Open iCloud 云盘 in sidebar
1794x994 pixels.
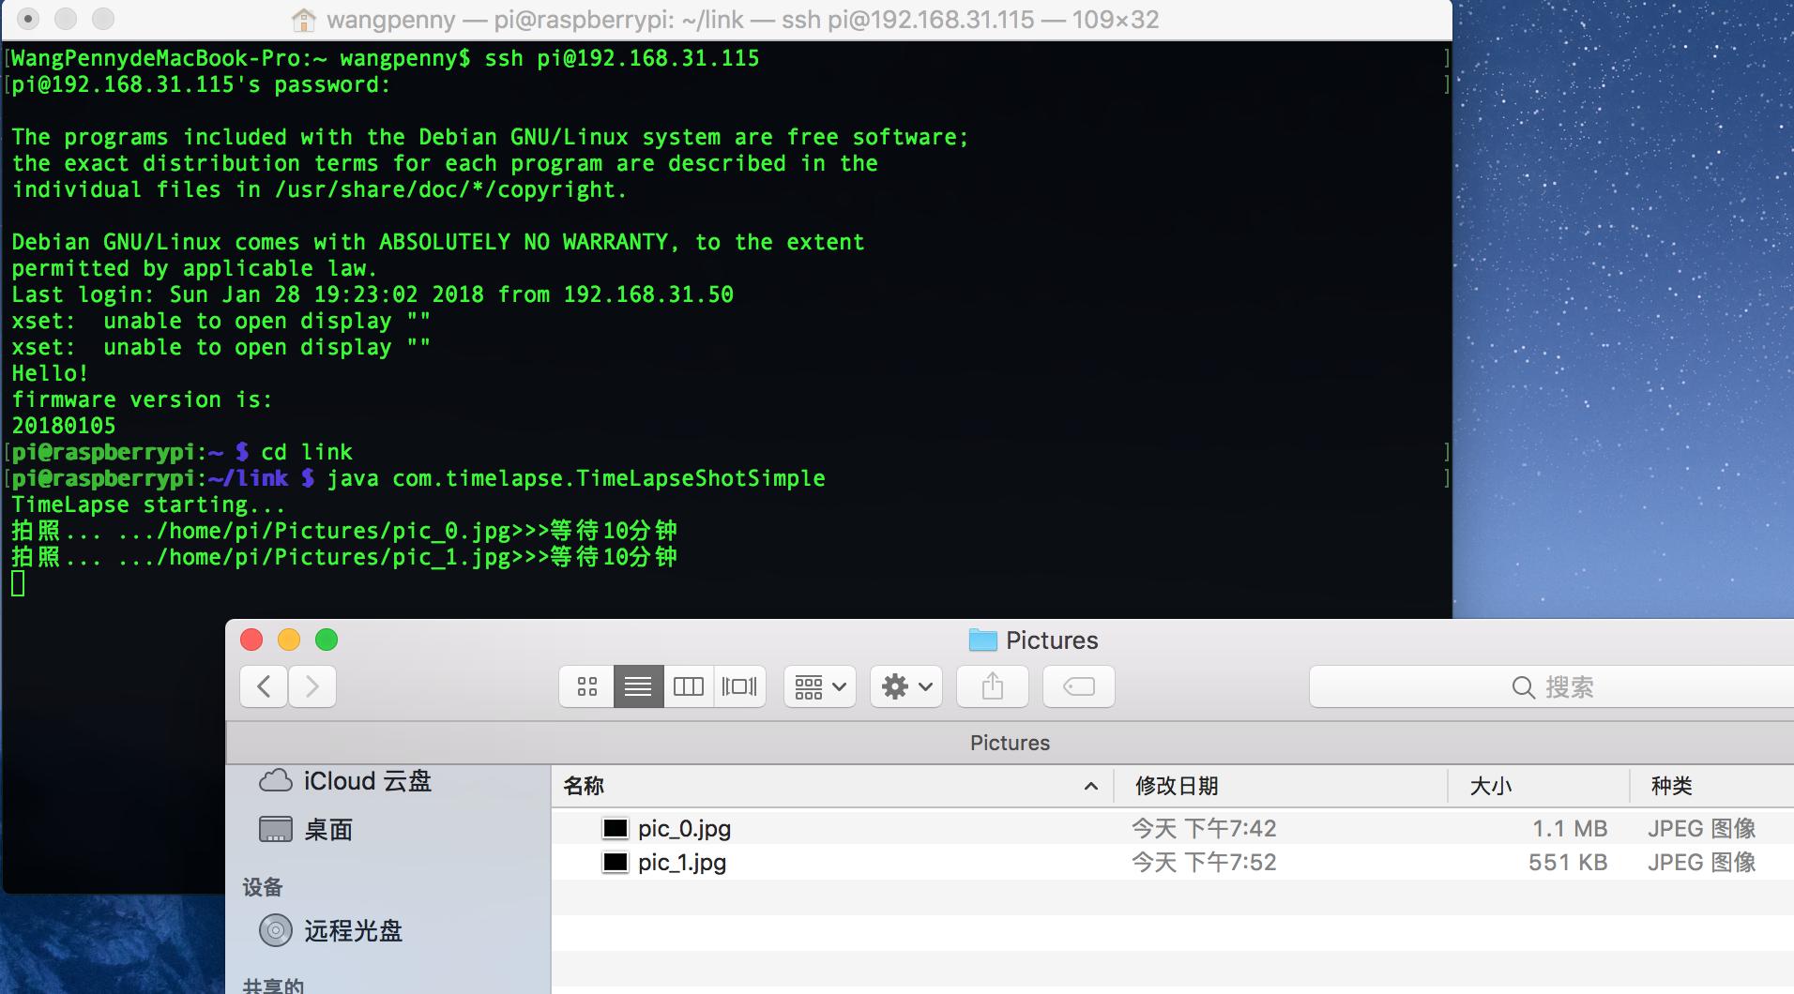[x=366, y=781]
